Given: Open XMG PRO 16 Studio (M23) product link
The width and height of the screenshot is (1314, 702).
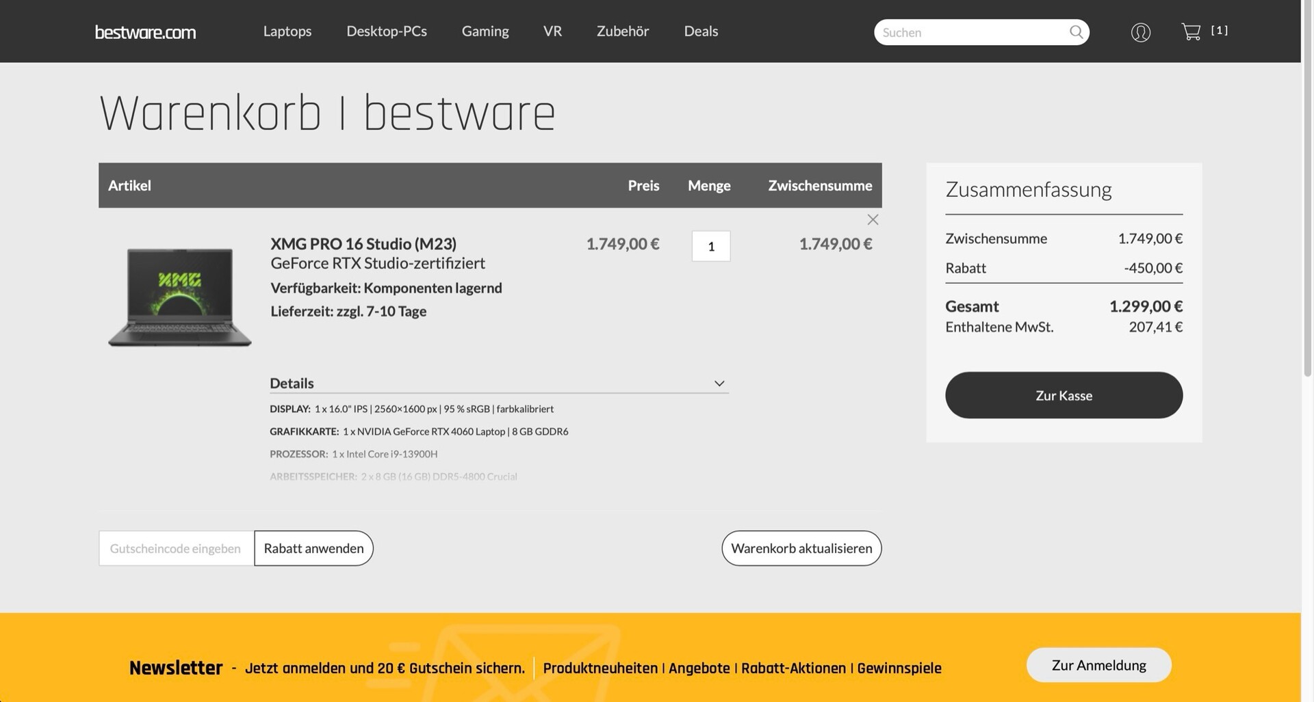Looking at the screenshot, I should pyautogui.click(x=363, y=243).
